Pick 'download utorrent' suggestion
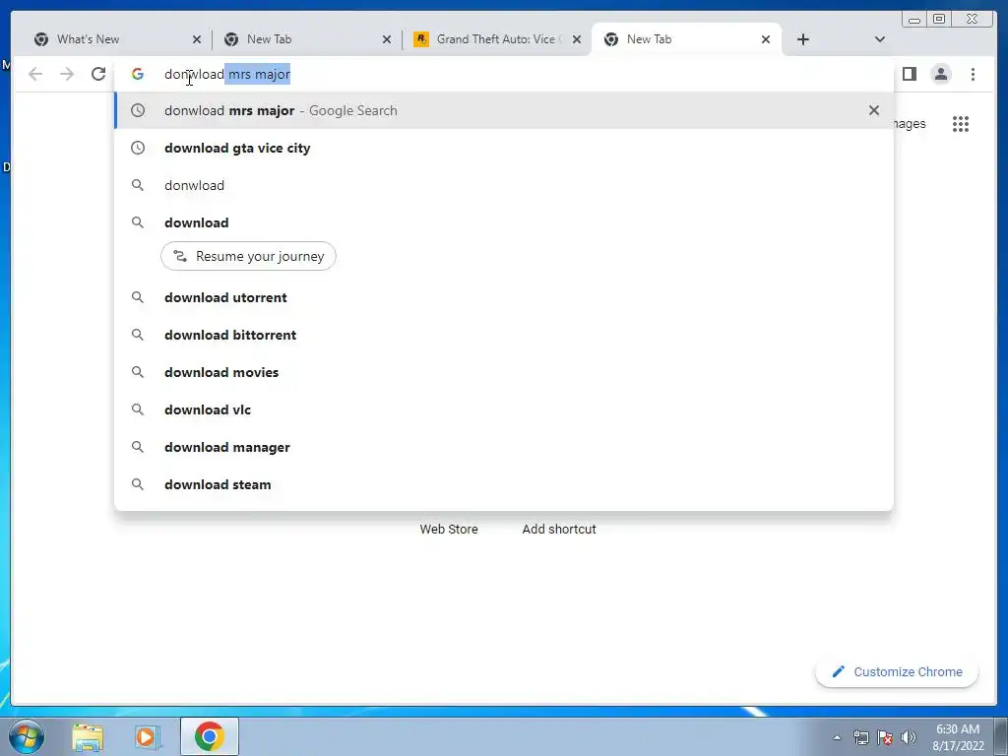This screenshot has width=1008, height=756. click(x=503, y=297)
